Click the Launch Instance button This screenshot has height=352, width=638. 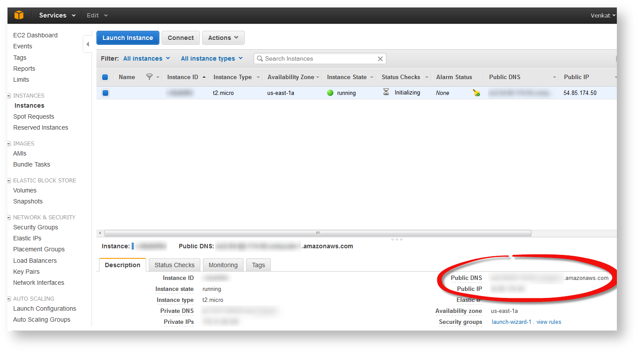128,38
